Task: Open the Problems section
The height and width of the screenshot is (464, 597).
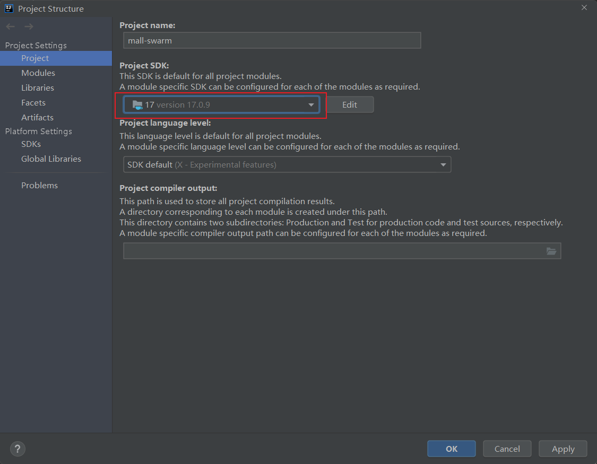Action: (x=39, y=186)
